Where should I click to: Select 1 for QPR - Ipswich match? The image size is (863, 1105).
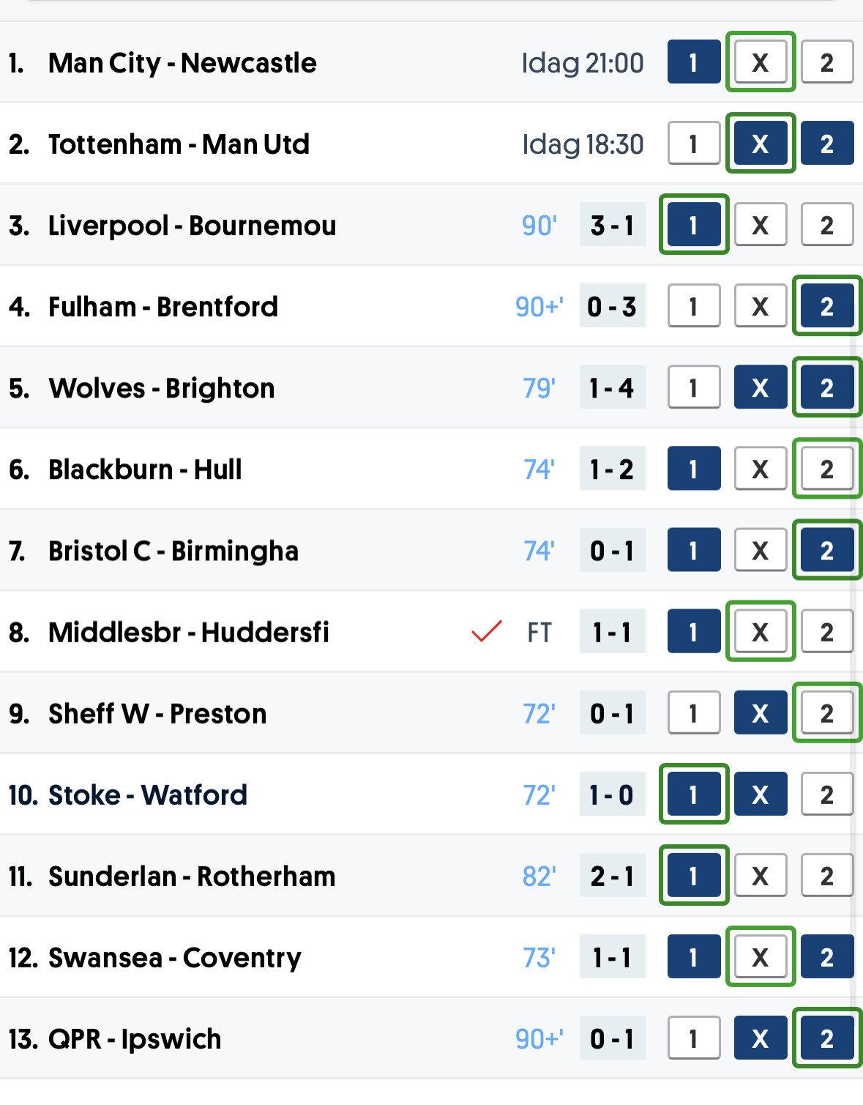coord(694,1038)
